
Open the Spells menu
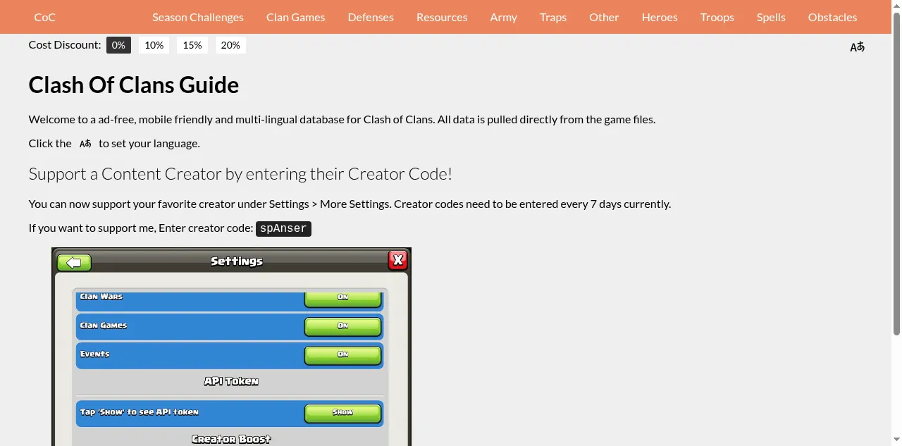click(x=771, y=17)
